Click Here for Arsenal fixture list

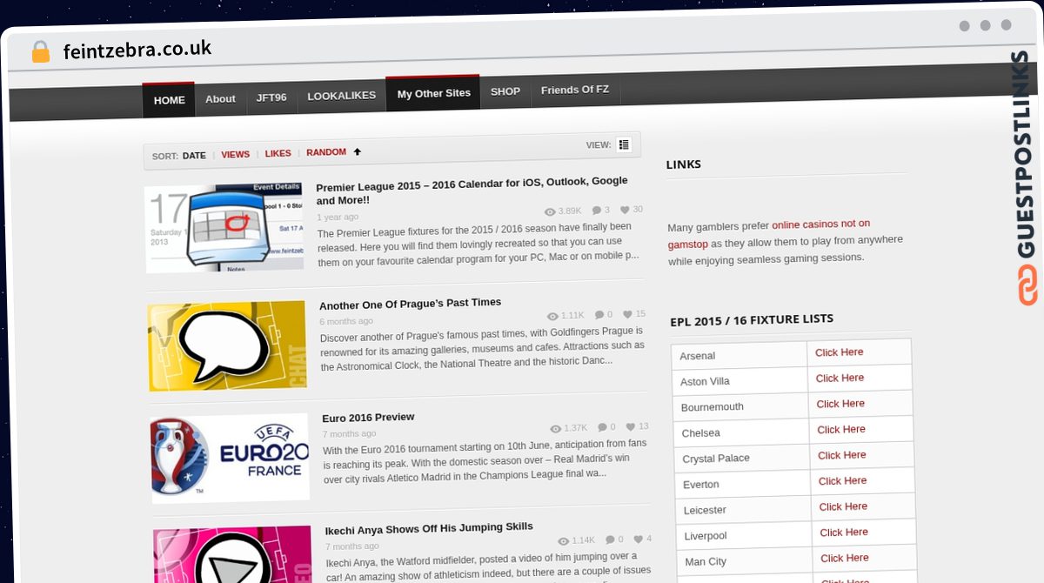tap(840, 352)
